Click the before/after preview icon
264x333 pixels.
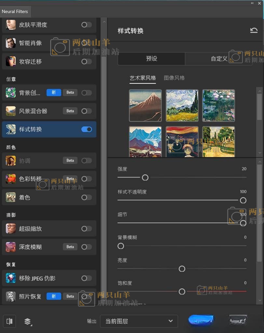point(9,321)
